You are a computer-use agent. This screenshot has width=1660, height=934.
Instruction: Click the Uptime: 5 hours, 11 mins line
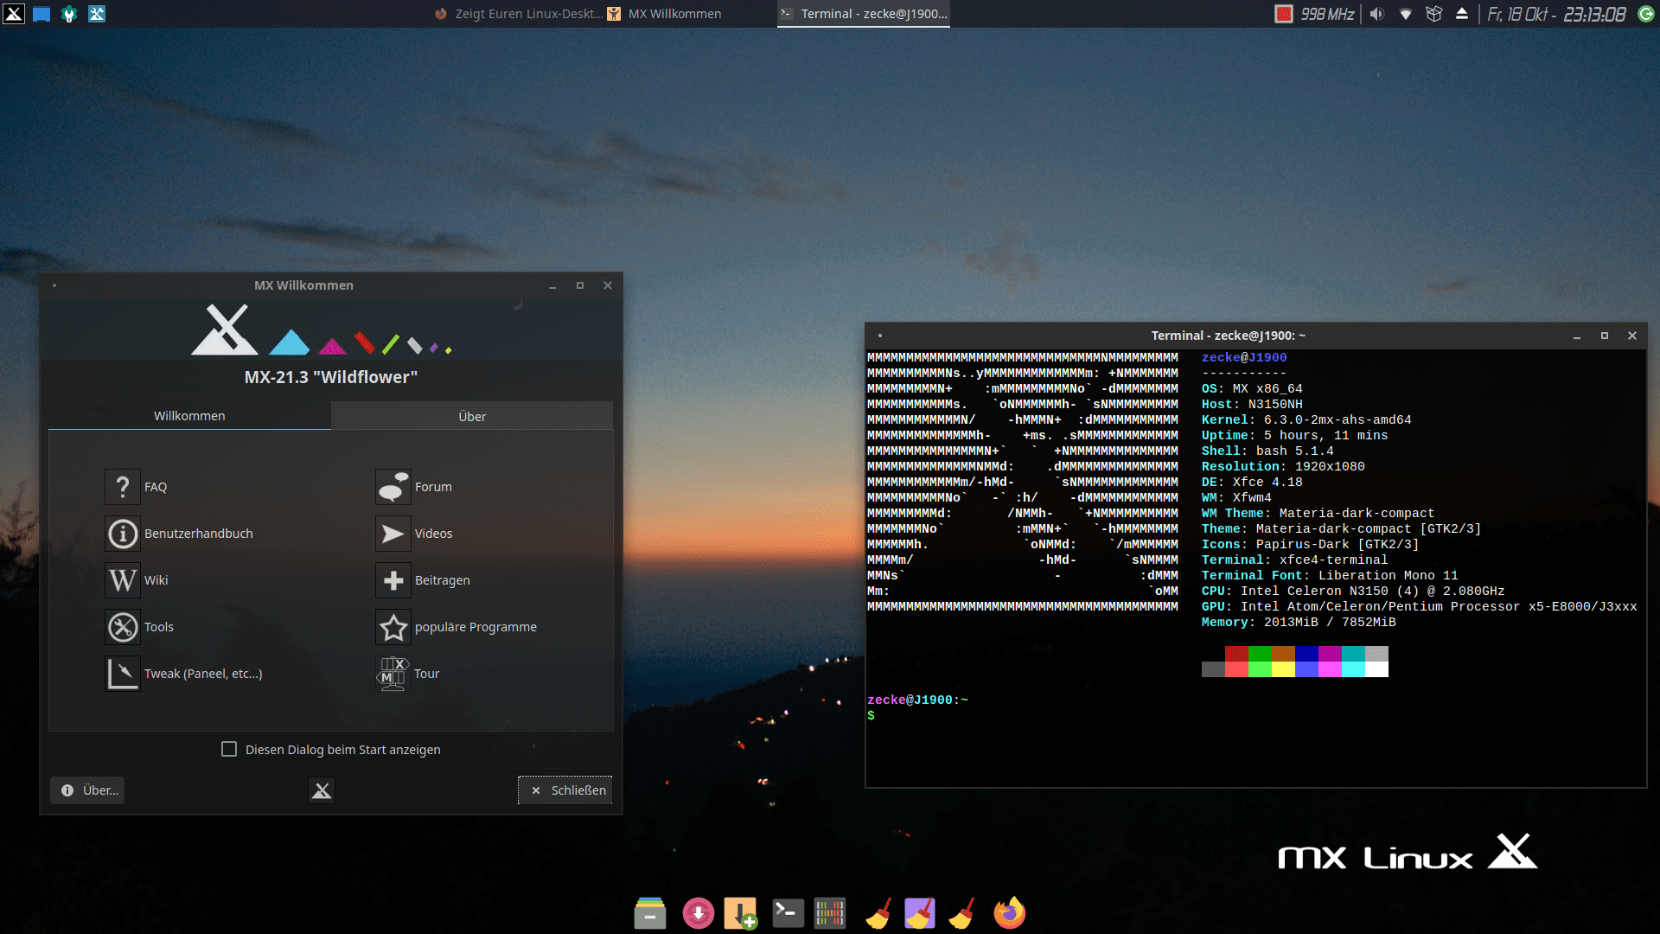[x=1294, y=436]
